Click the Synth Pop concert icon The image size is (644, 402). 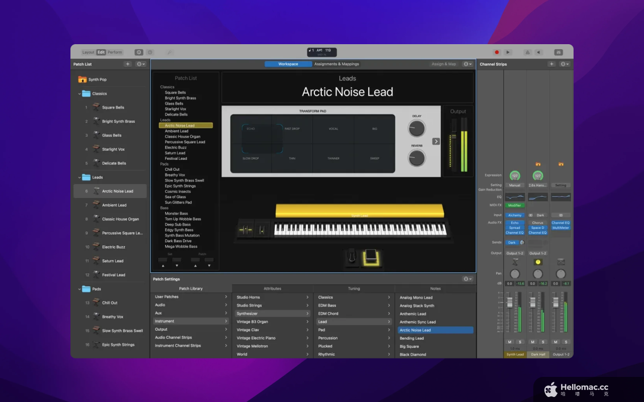click(x=82, y=79)
